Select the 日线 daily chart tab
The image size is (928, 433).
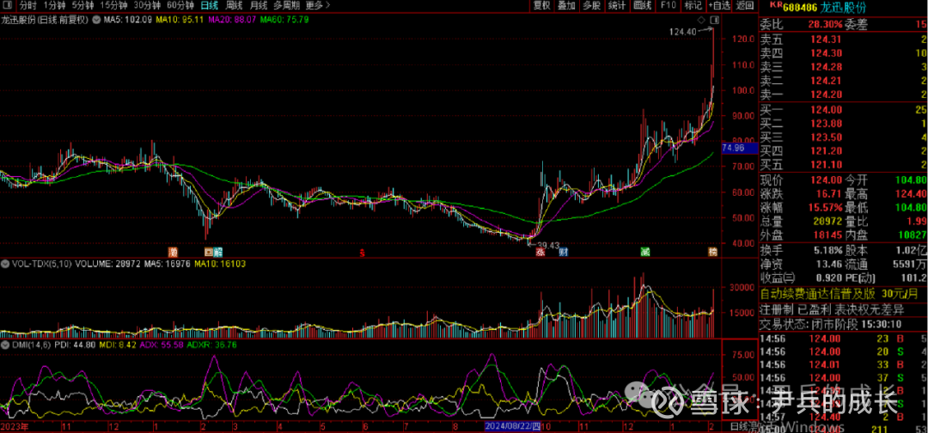[x=209, y=6]
